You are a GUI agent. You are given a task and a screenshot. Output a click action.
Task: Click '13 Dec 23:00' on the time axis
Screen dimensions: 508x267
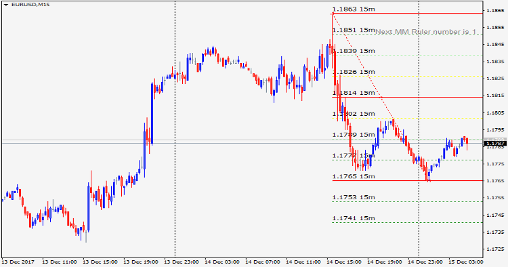(182, 262)
